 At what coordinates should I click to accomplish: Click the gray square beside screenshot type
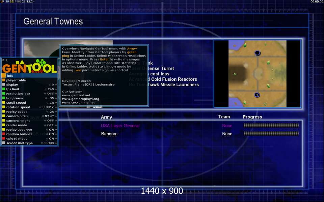[x=3, y=143]
